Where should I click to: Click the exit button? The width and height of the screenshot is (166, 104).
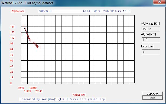point(152,98)
